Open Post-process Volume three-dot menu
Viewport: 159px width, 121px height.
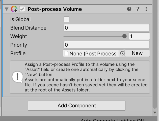coord(146,9)
